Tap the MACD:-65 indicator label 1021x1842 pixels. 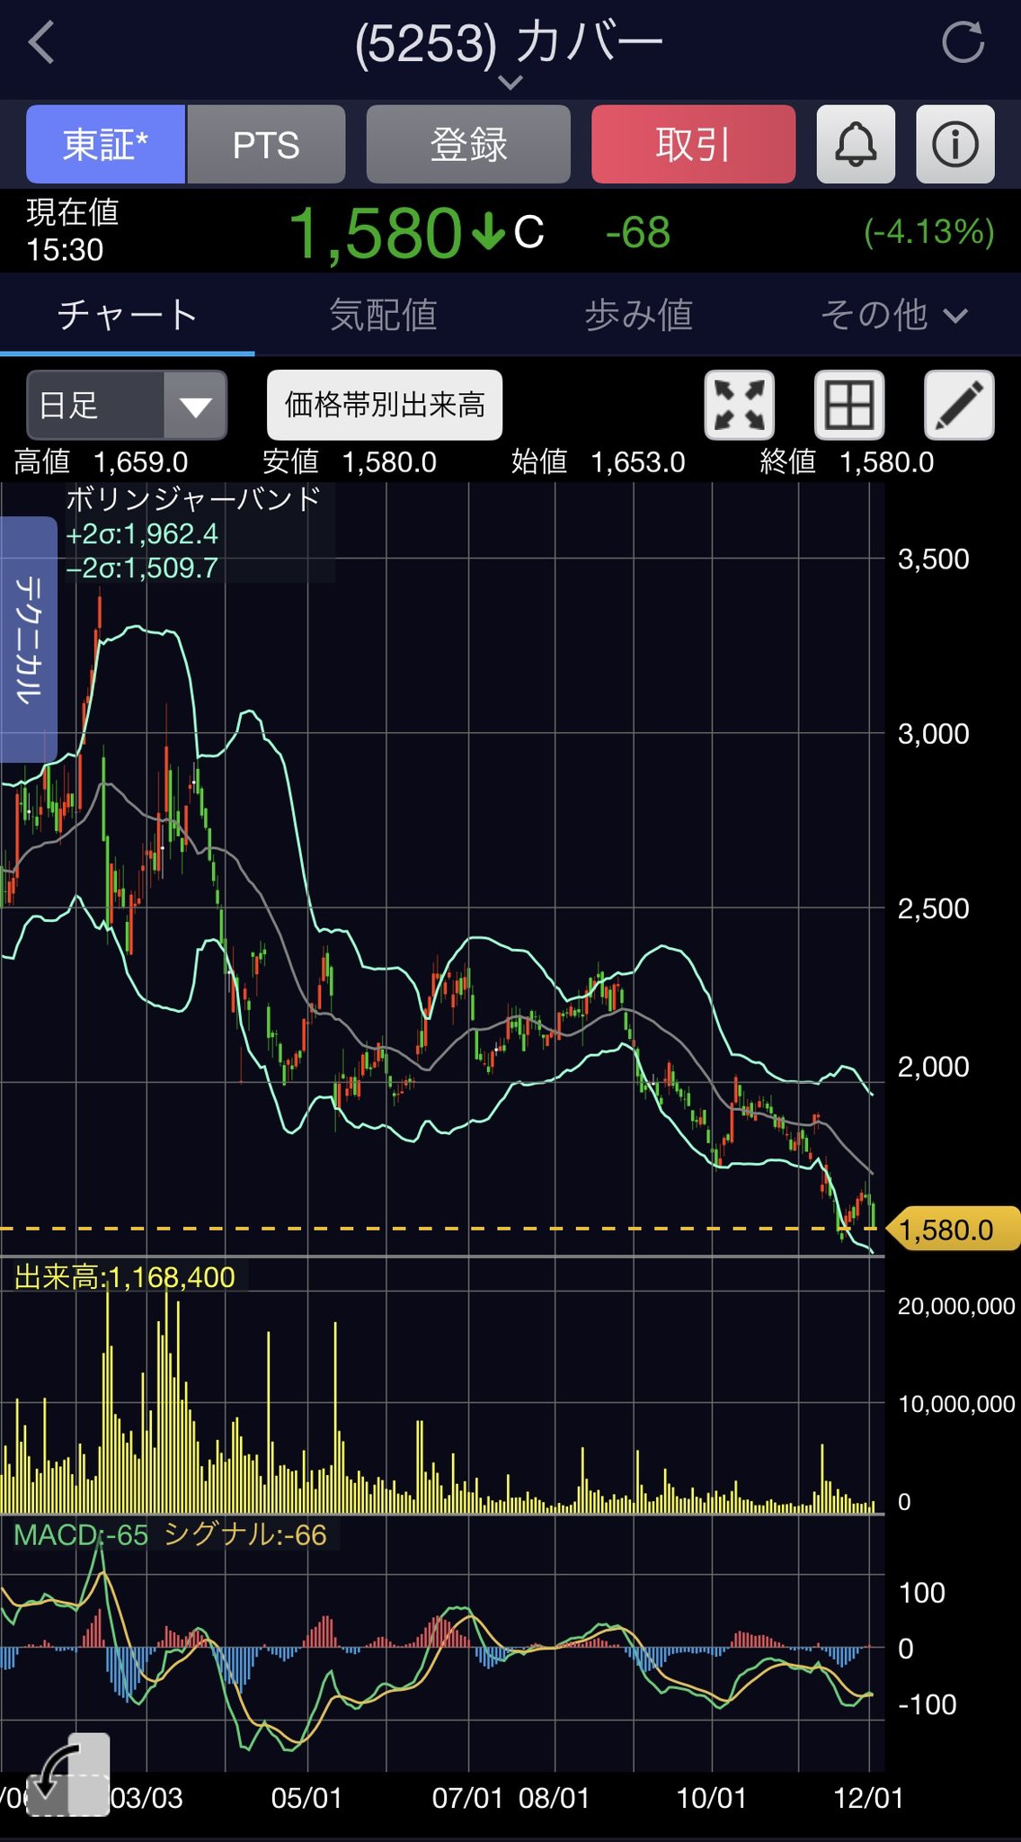click(x=81, y=1534)
